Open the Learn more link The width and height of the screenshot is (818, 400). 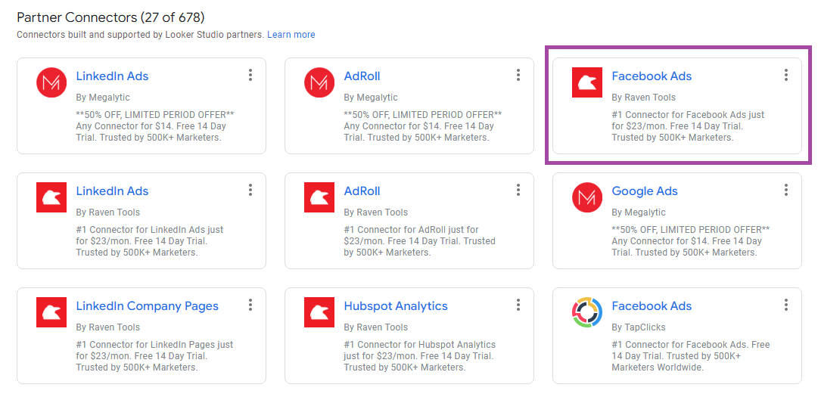point(291,35)
